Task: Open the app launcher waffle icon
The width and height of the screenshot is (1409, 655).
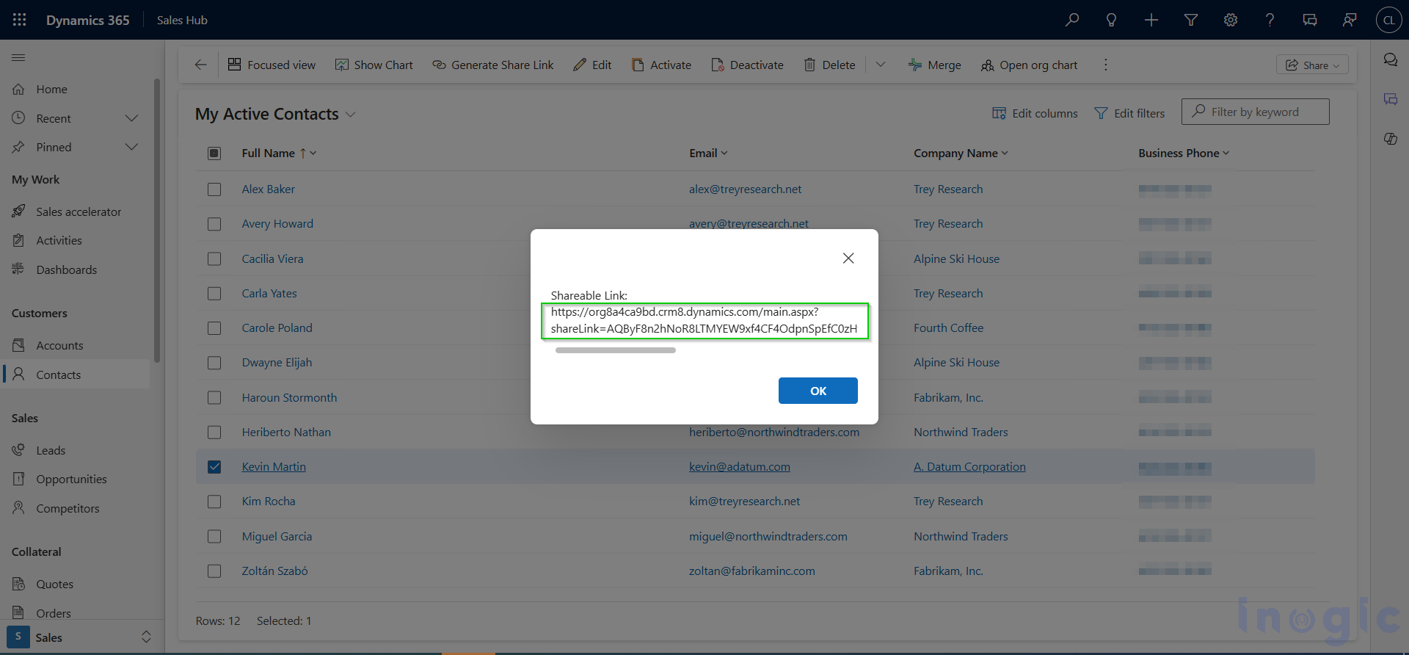Action: [20, 20]
